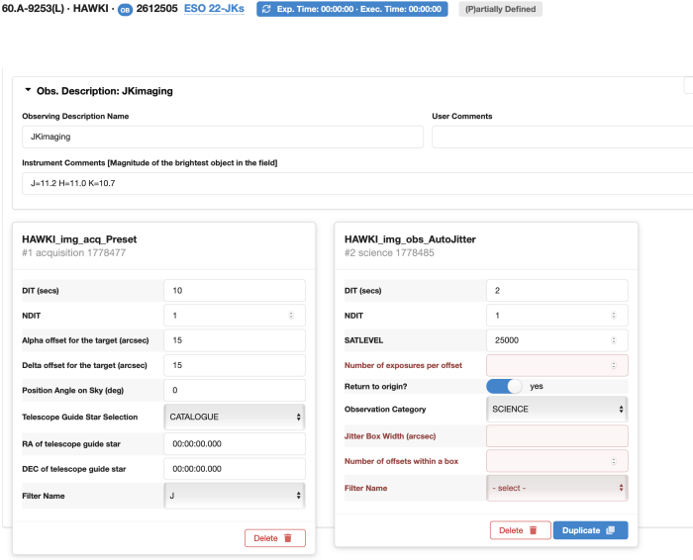Click the trash icon in acquisition Delete button
The width and height of the screenshot is (693, 560).
[x=288, y=538]
